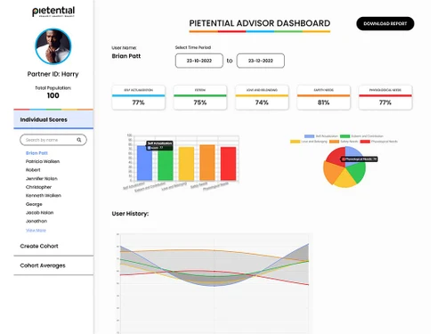Select Jennifer Nolan in the name list

coord(42,178)
